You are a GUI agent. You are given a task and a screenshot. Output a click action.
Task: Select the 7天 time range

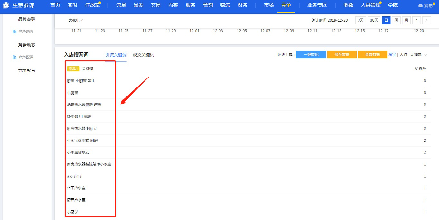[x=360, y=20]
